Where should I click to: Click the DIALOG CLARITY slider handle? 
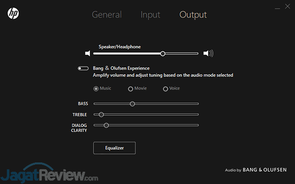coord(106,125)
